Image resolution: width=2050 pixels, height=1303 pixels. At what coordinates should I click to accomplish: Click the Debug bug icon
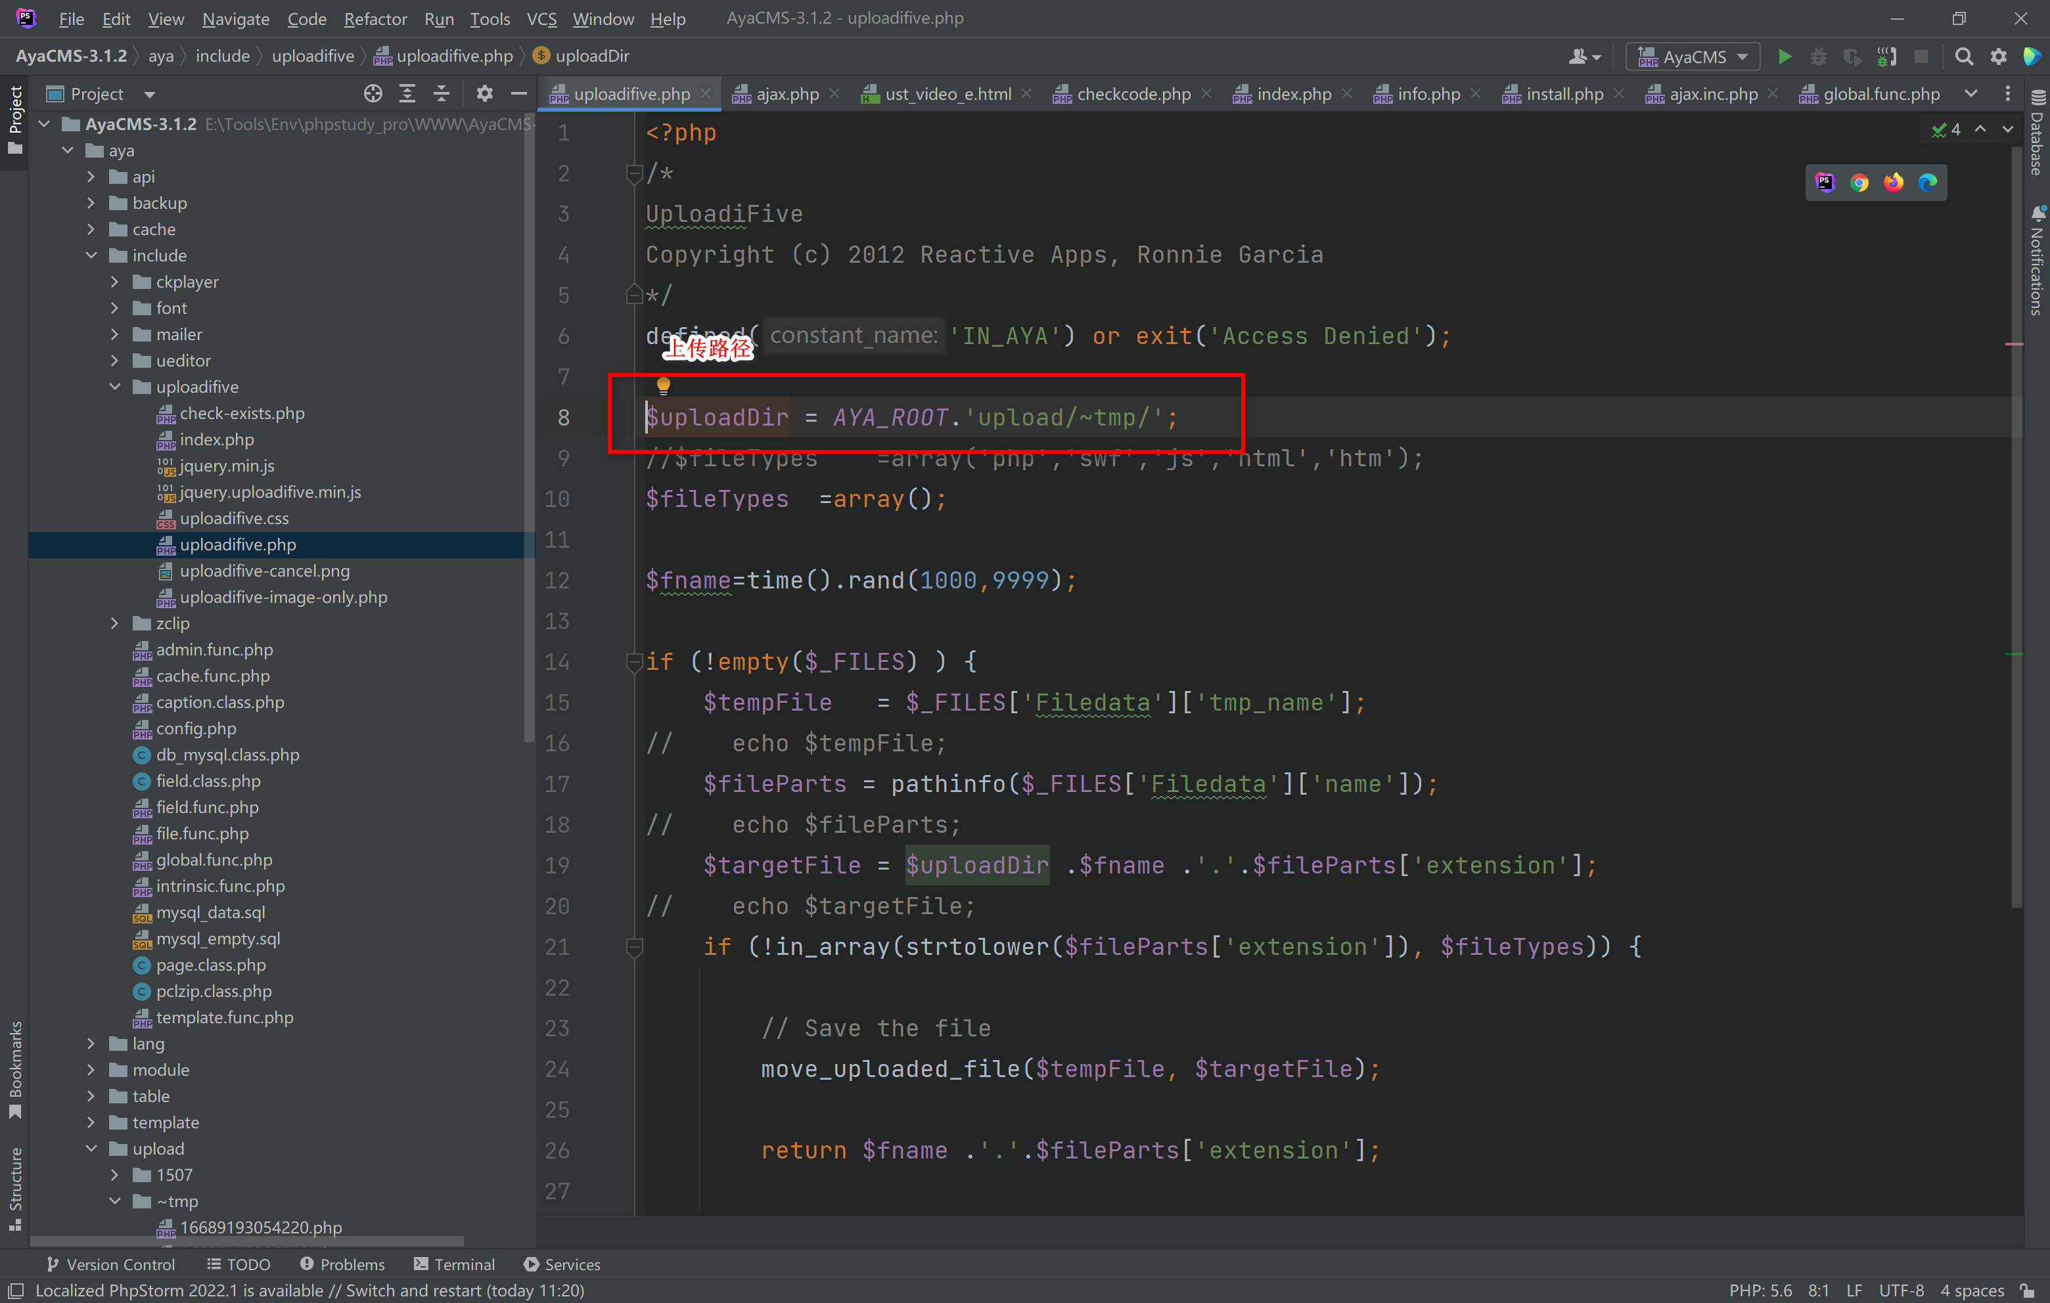(x=1817, y=56)
